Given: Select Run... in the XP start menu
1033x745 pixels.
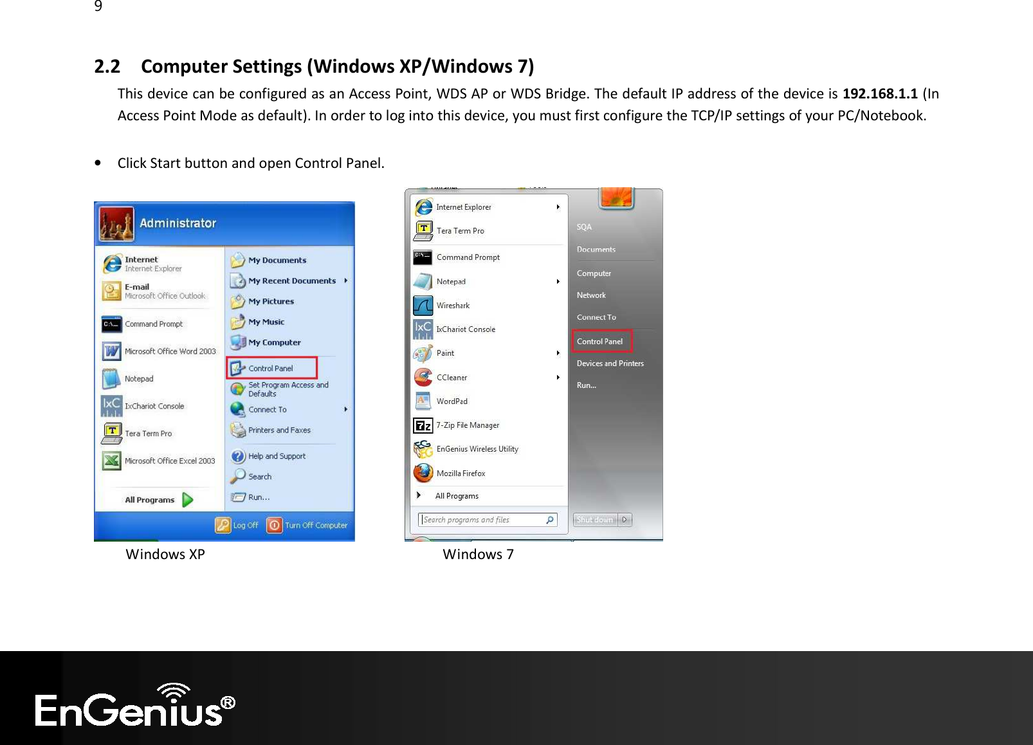Looking at the screenshot, I should coord(259,497).
